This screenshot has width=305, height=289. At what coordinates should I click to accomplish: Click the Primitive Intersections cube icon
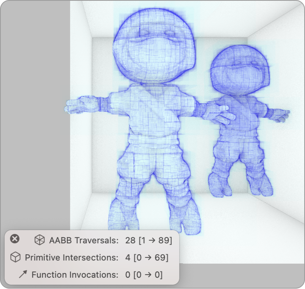point(15,257)
